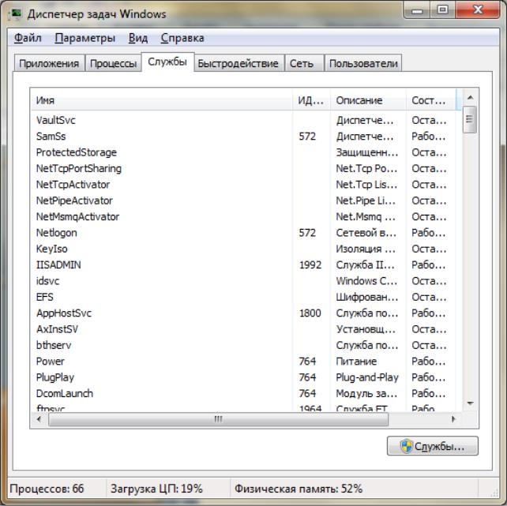Switch to the Приложения tab
The image size is (507, 506).
(x=49, y=63)
